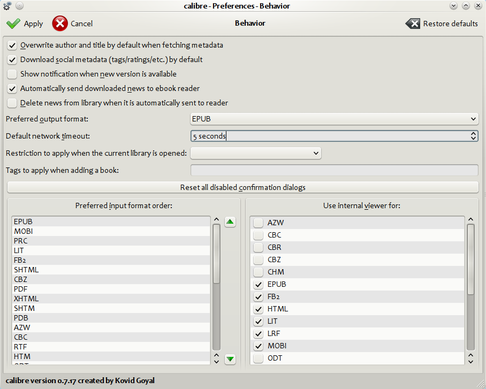Uncheck the HTML internal viewer checkbox

[258, 309]
